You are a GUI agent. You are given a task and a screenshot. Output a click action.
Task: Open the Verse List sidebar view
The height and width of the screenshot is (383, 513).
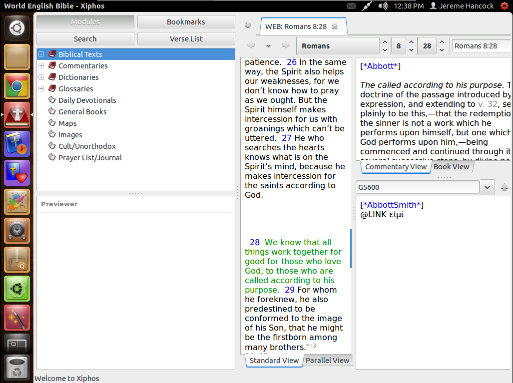coord(186,39)
